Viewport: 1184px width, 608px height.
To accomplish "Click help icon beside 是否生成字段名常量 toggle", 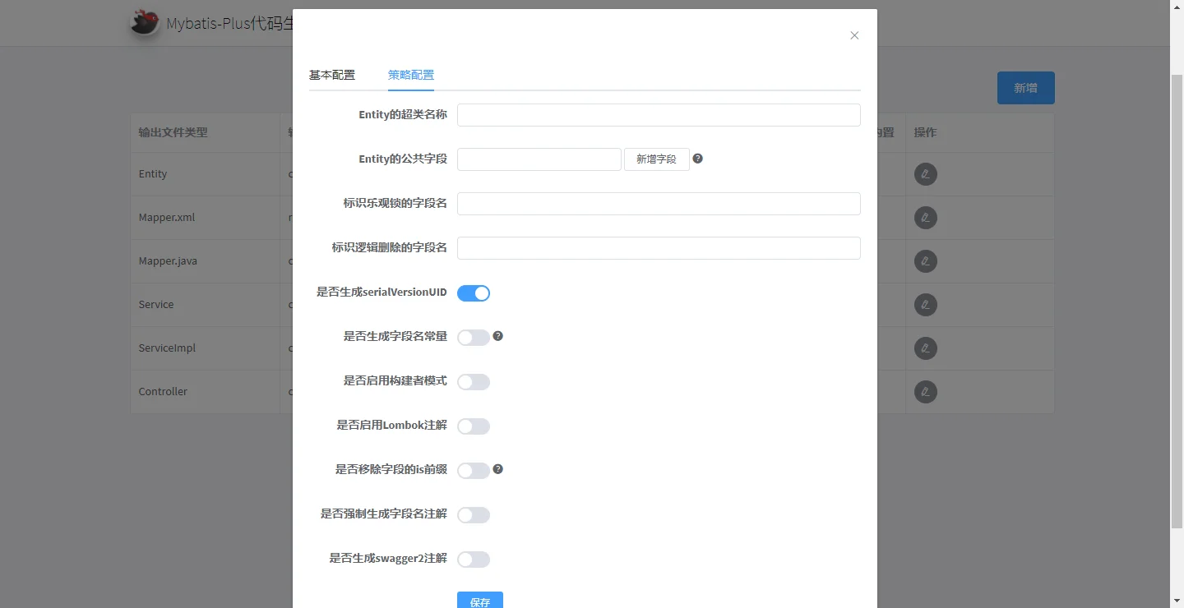I will click(497, 336).
